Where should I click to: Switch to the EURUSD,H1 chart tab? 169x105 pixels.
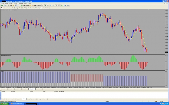(25, 89)
